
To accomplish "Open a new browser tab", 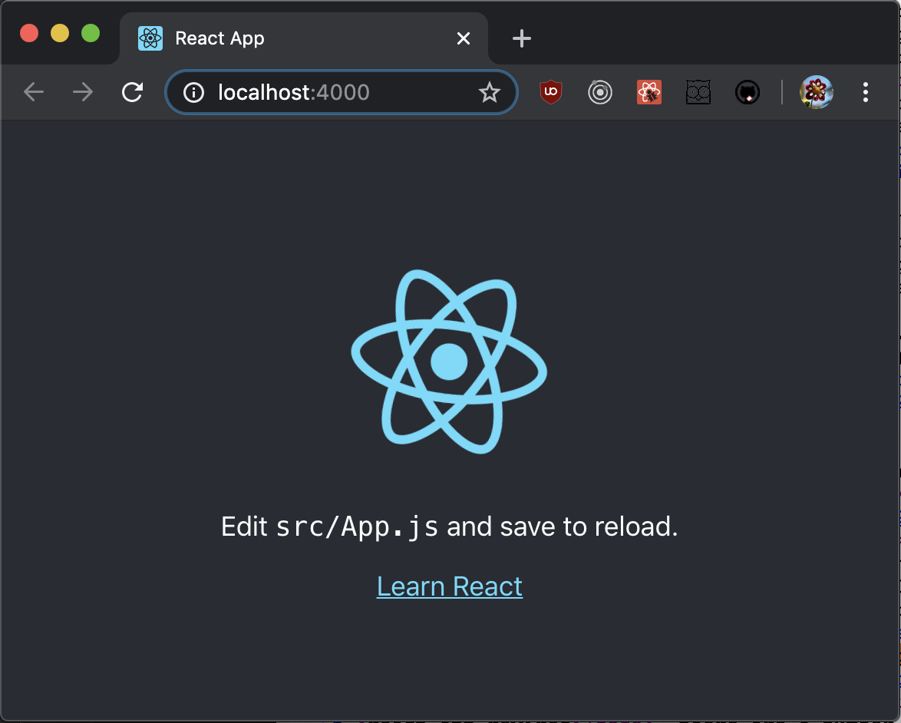I will pos(521,38).
